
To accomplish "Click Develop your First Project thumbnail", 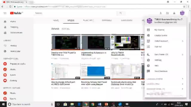I will [66, 42].
